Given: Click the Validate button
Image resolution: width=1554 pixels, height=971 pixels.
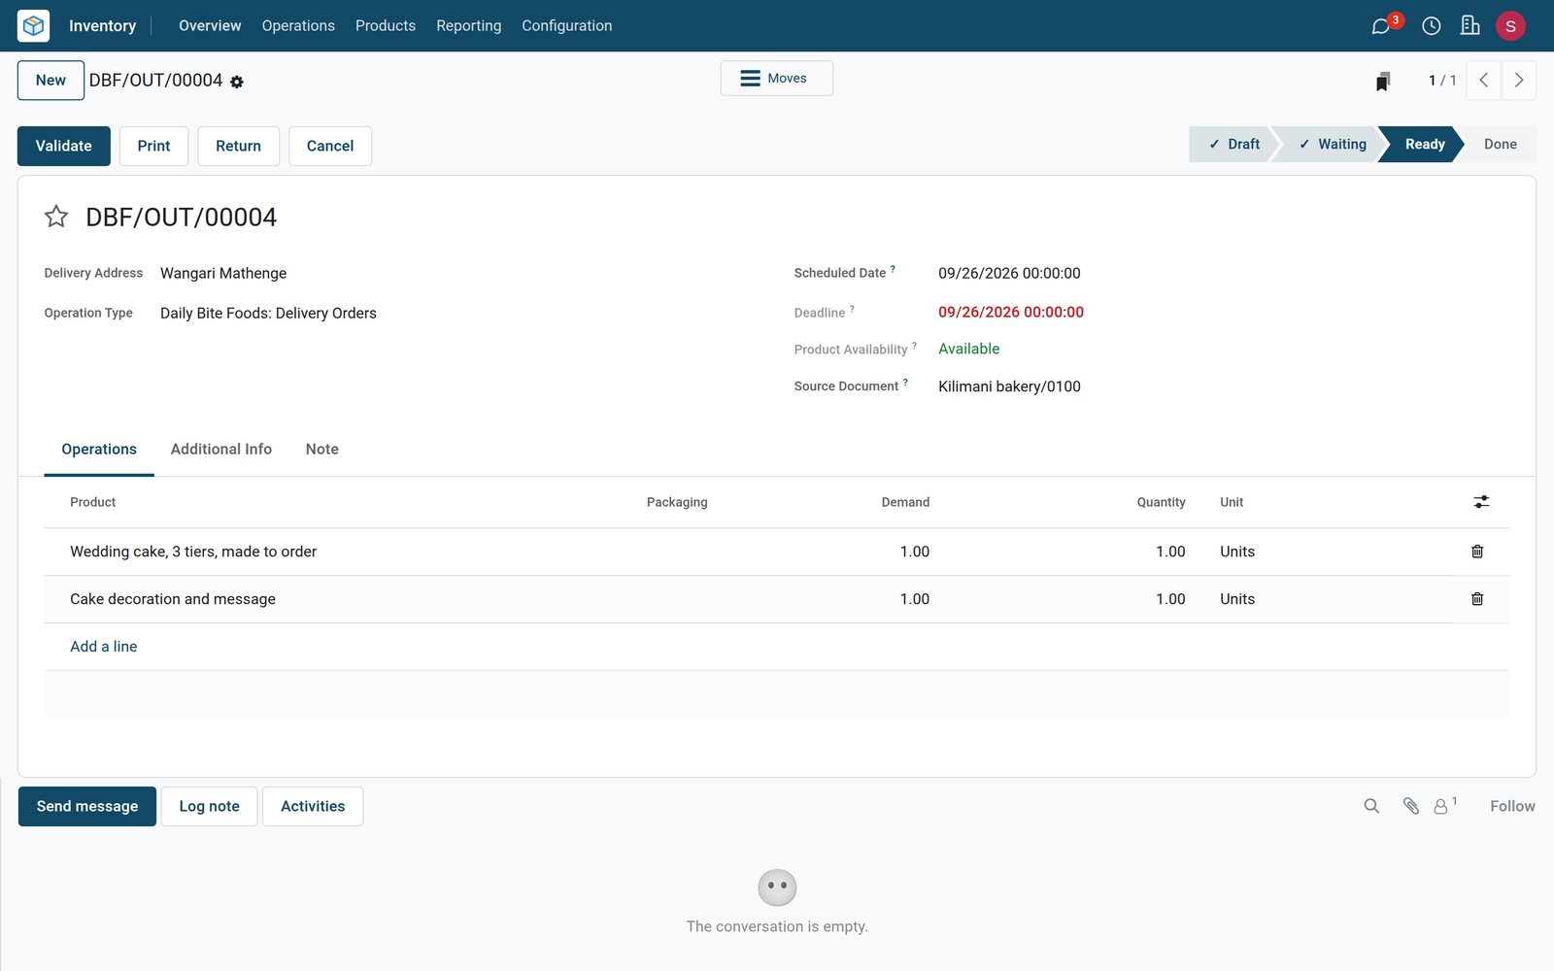Looking at the screenshot, I should (64, 146).
